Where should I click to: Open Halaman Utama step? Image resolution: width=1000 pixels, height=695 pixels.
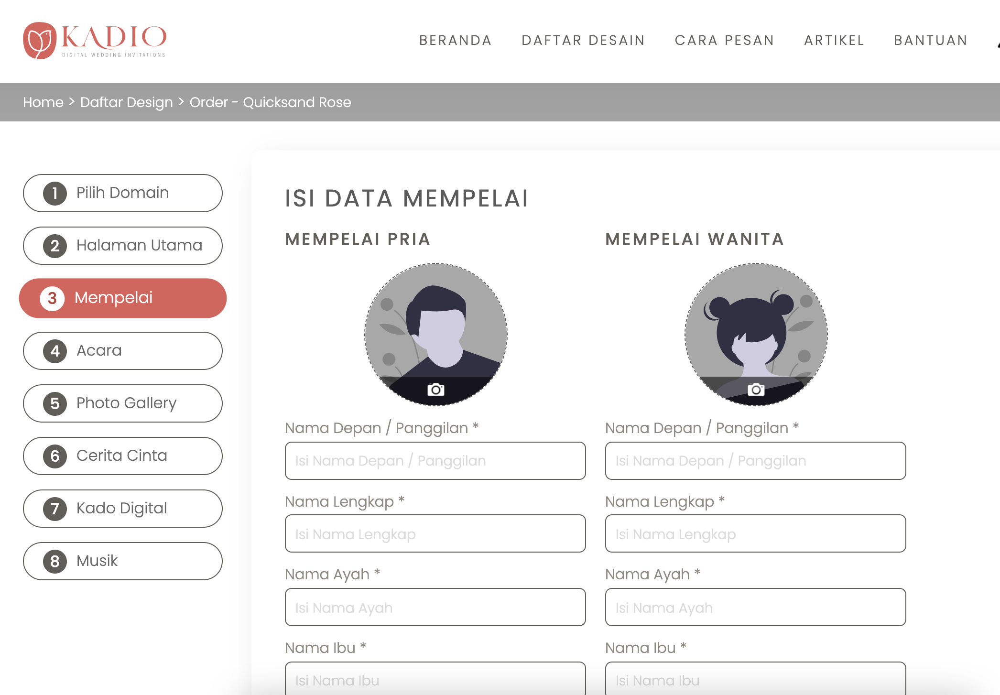[123, 246]
